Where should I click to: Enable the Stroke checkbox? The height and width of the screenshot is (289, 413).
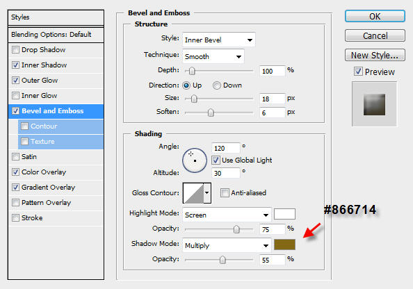[x=15, y=217]
